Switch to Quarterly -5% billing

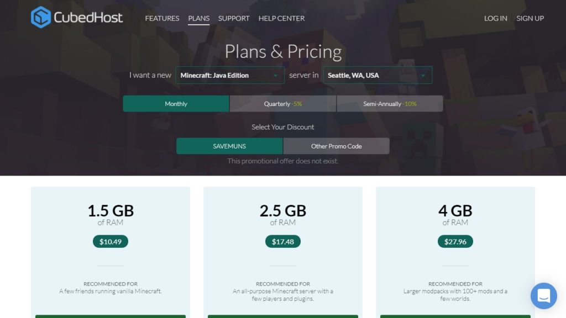(x=282, y=103)
